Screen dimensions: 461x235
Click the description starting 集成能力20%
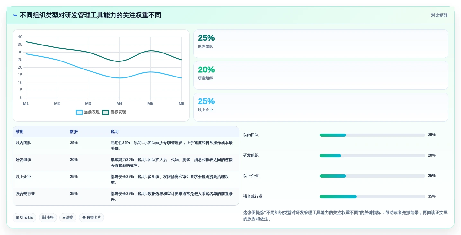(x=172, y=163)
